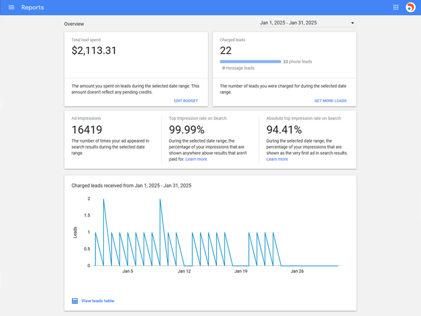
Task: Click GET MORE LEADS
Action: point(330,101)
